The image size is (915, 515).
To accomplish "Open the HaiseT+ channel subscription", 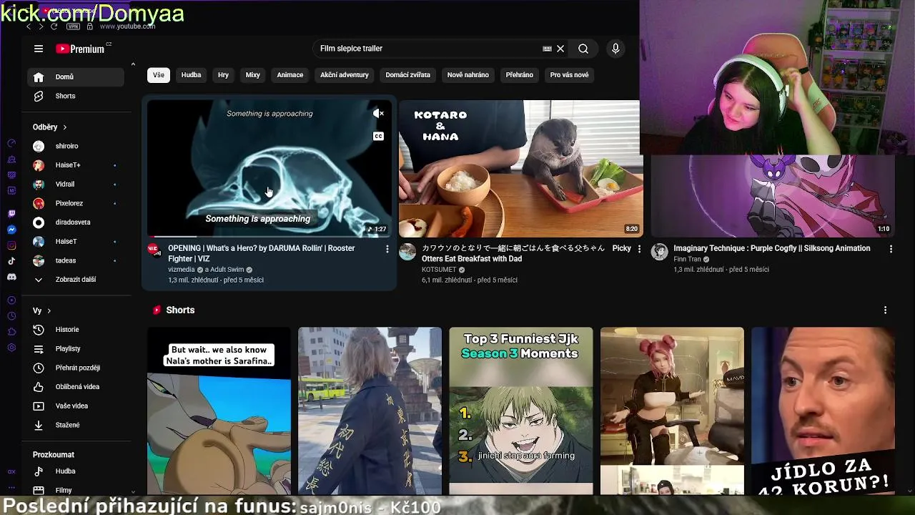I will [76, 165].
